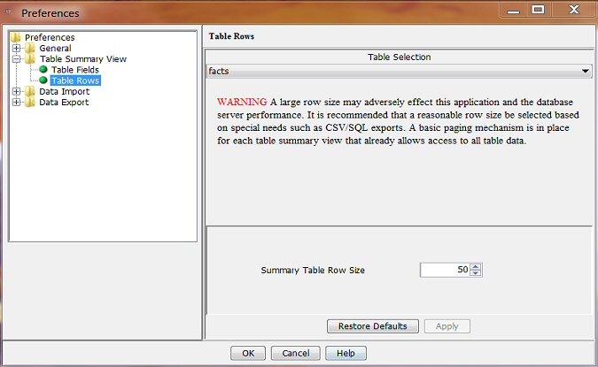This screenshot has height=367, width=598.
Task: Confirm preferences with the OK button
Action: point(248,353)
